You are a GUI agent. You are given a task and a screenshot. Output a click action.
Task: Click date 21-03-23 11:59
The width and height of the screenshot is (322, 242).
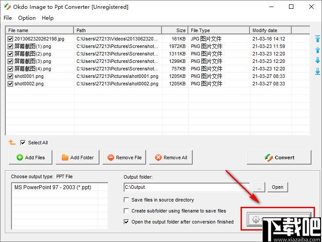pyautogui.click(x=269, y=46)
